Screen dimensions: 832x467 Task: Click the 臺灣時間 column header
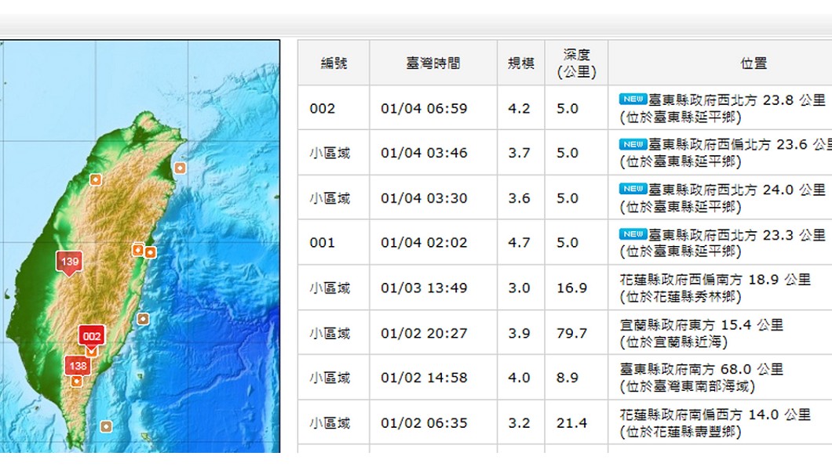(433, 63)
